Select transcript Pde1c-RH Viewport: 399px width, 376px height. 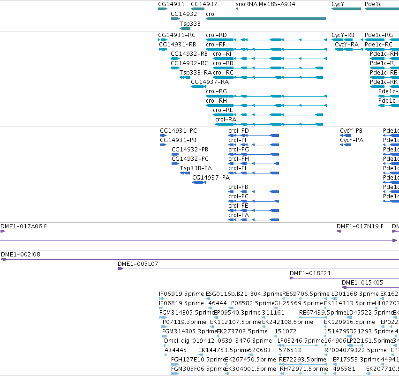click(384, 59)
